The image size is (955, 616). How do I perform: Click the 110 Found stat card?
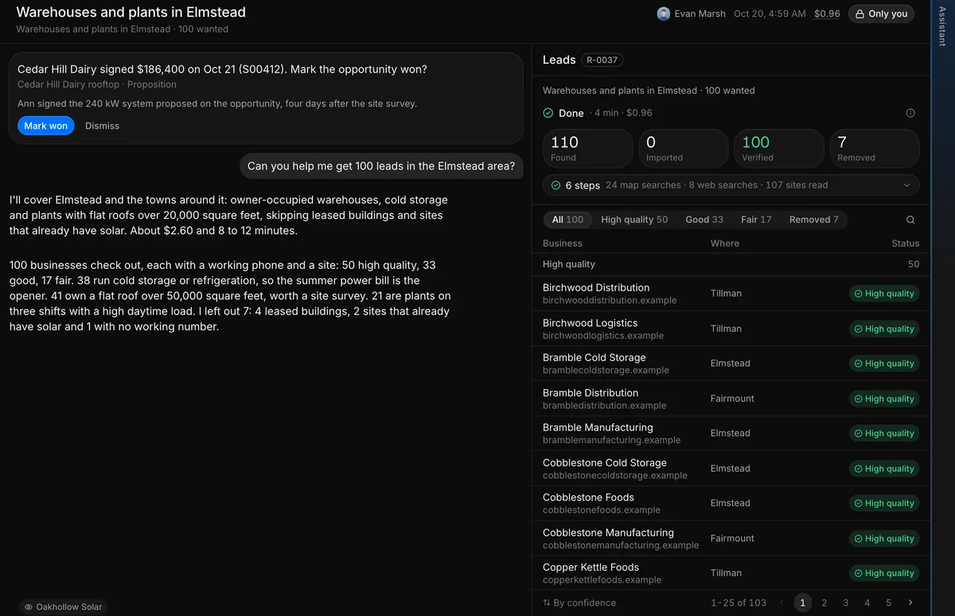click(587, 149)
